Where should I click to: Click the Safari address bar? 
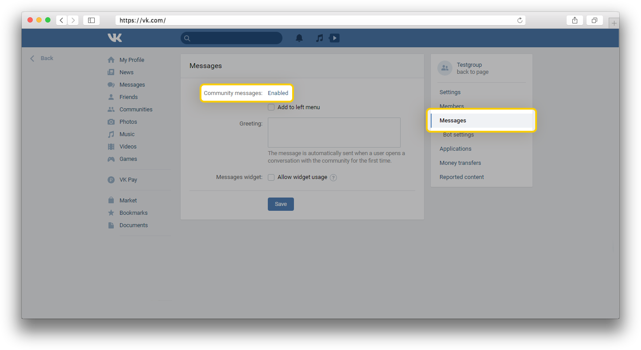click(320, 20)
